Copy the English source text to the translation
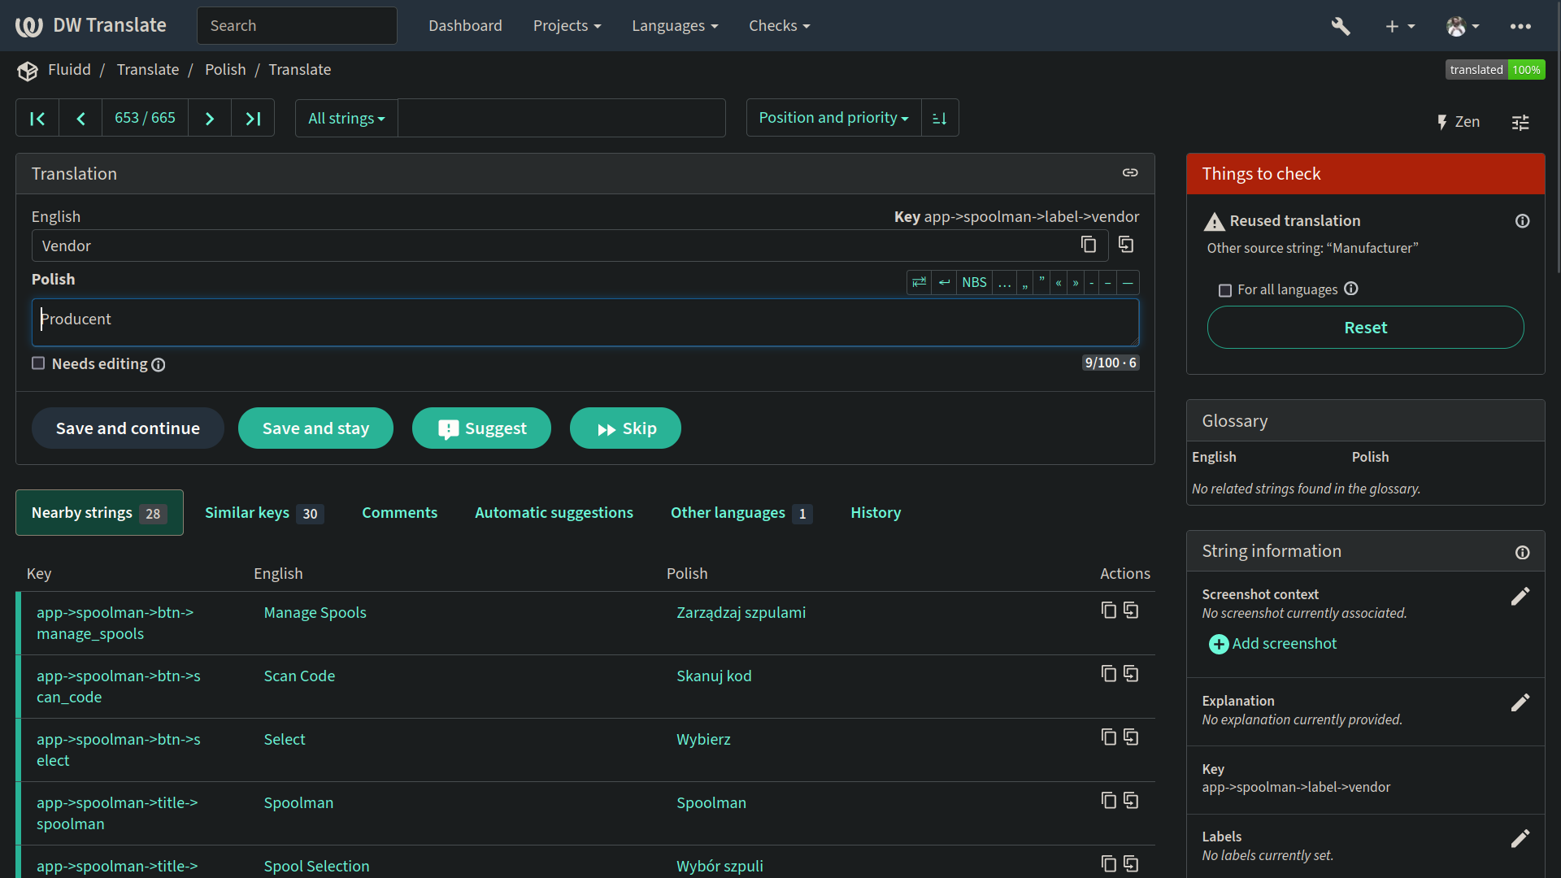Screen dimensions: 1561x878 pos(1126,245)
